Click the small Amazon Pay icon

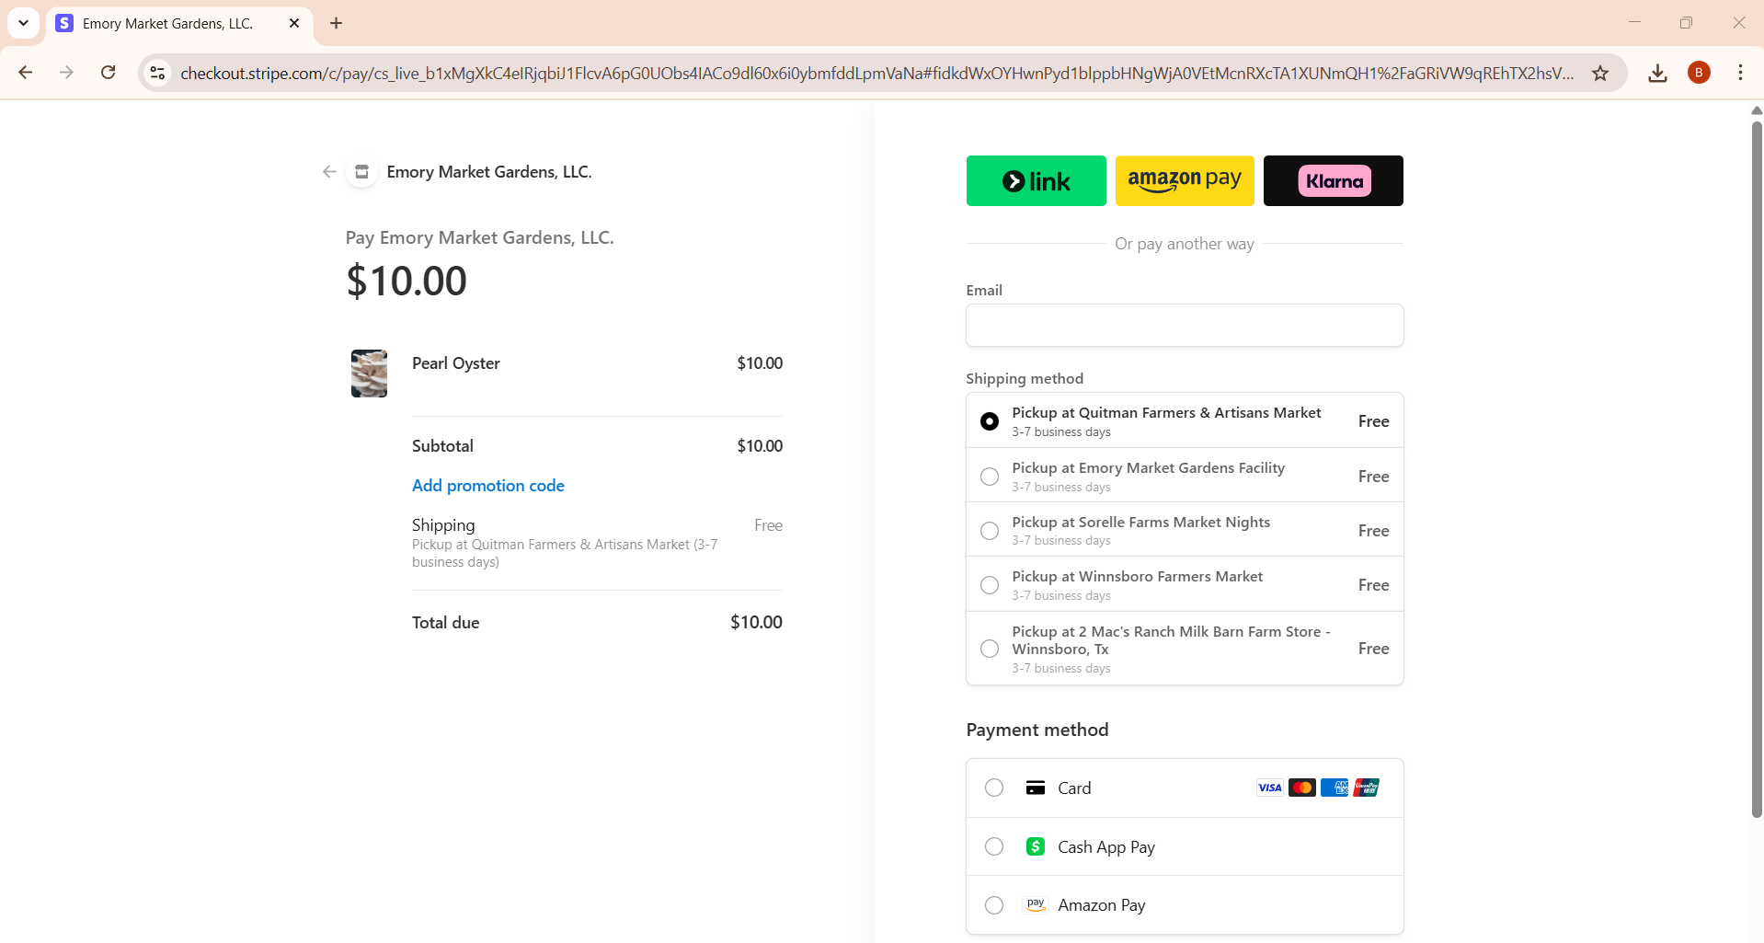point(1036,904)
